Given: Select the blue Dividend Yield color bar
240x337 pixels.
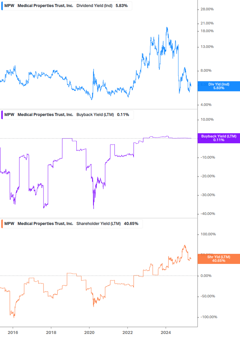Looking at the screenshot, I should [2, 6].
